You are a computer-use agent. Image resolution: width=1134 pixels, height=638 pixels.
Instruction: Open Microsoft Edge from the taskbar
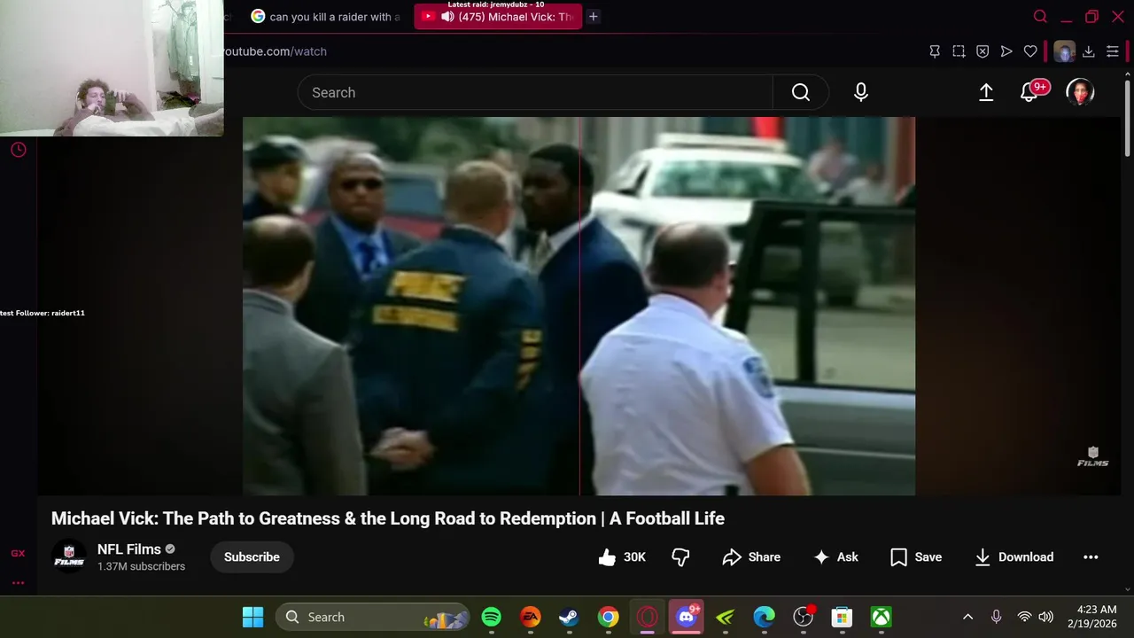tap(765, 617)
